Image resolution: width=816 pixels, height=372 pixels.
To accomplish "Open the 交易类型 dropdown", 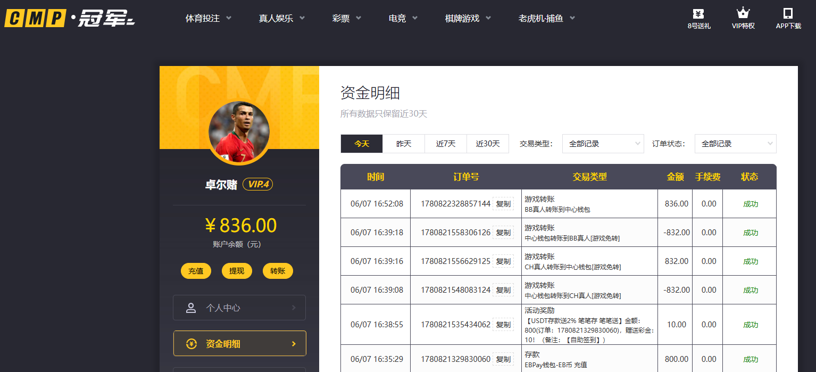I will tap(603, 144).
